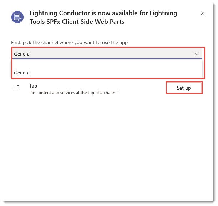Click the blank row above General in the list

point(107,64)
